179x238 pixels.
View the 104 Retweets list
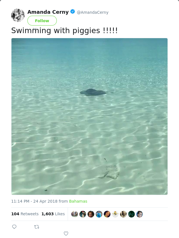25,214
